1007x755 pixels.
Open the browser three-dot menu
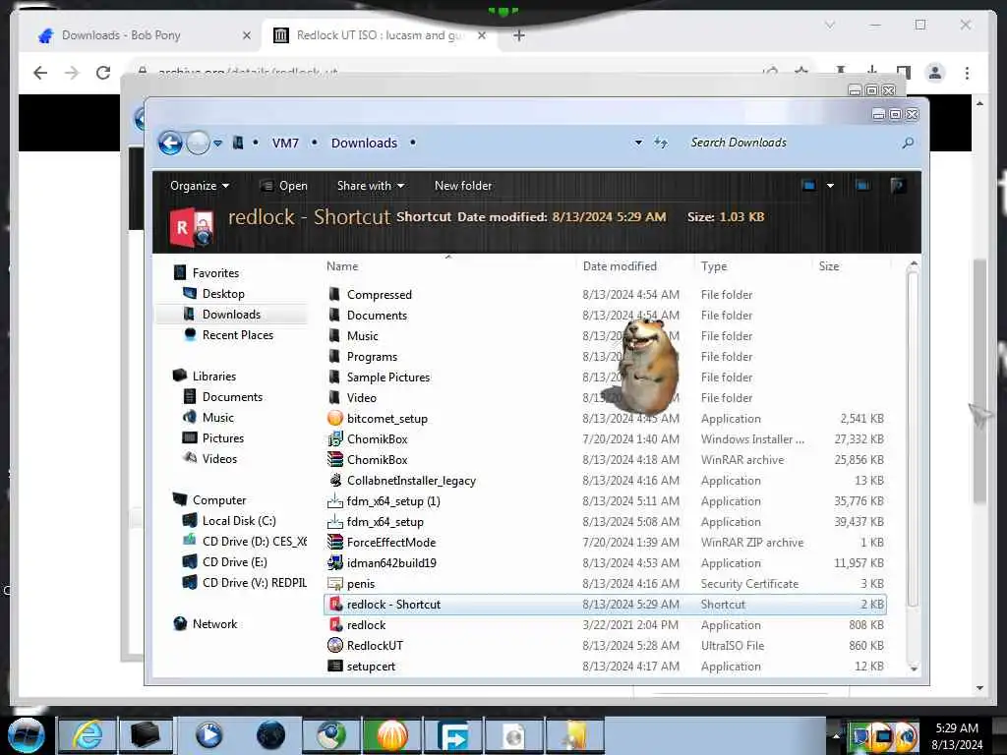[967, 73]
